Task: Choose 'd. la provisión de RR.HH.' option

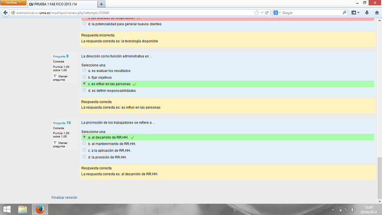Action: pos(84,157)
